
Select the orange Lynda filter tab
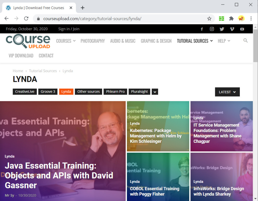(66, 92)
